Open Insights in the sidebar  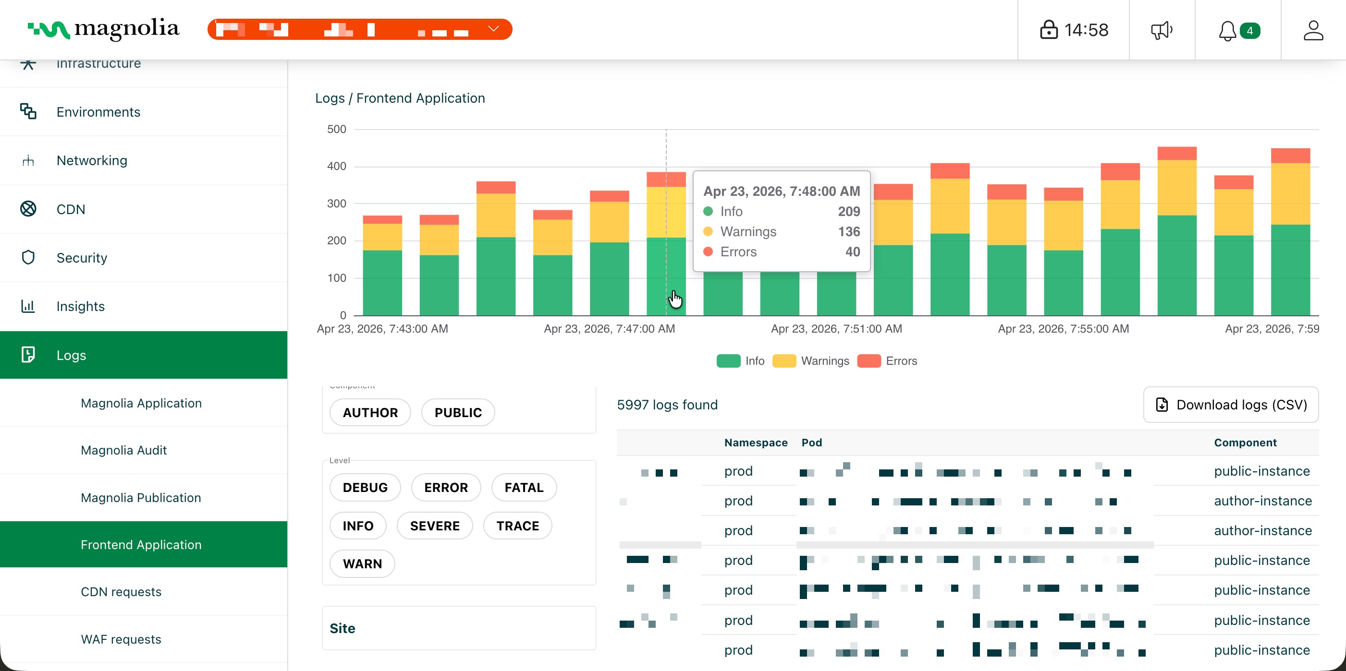(x=144, y=306)
